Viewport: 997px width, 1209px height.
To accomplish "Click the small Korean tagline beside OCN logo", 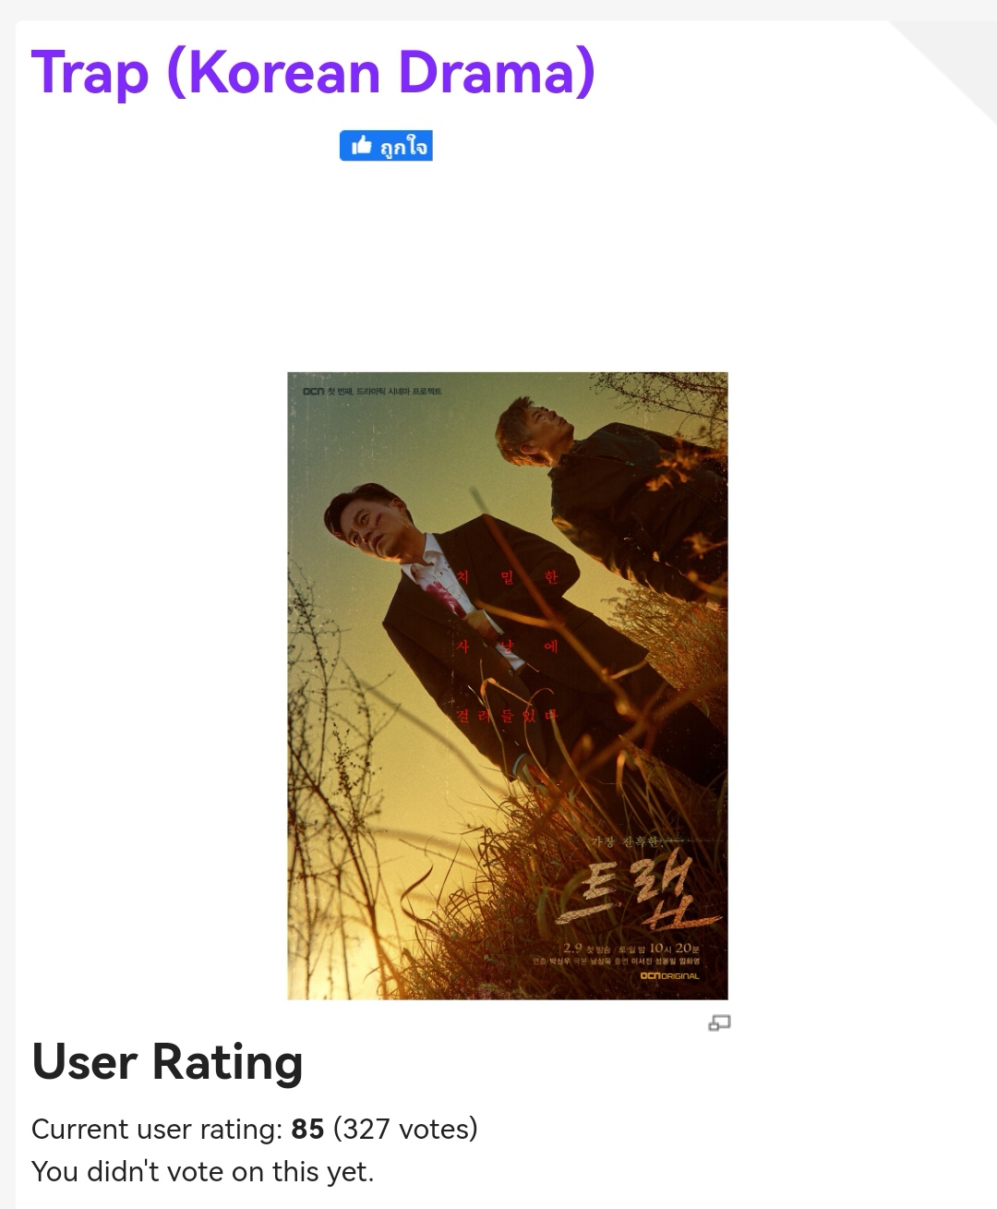I will 385,392.
